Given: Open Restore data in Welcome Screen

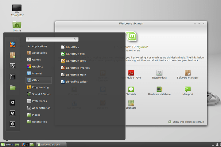Looking at the screenshot, I should coord(159,75).
